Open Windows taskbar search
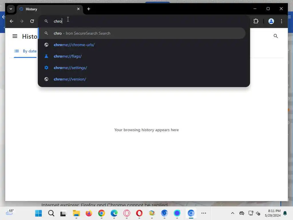The height and width of the screenshot is (220, 293). (51, 213)
